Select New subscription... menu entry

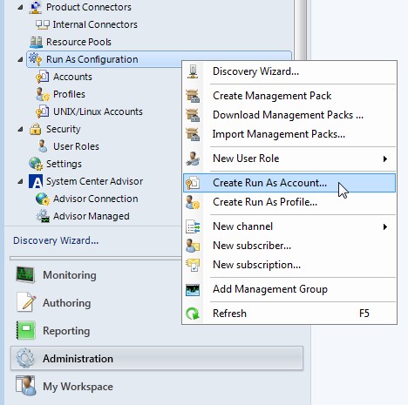(x=289, y=265)
